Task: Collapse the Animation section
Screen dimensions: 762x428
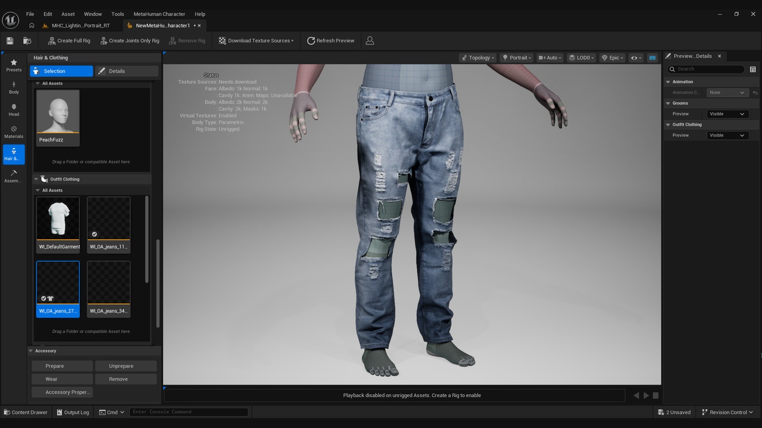Action: click(x=668, y=81)
